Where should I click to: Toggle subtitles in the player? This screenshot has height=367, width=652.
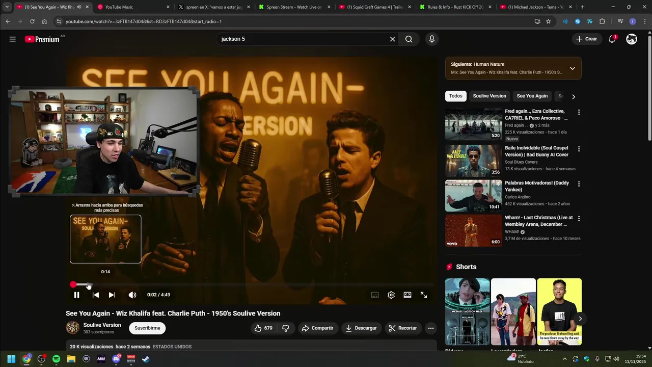pyautogui.click(x=375, y=295)
